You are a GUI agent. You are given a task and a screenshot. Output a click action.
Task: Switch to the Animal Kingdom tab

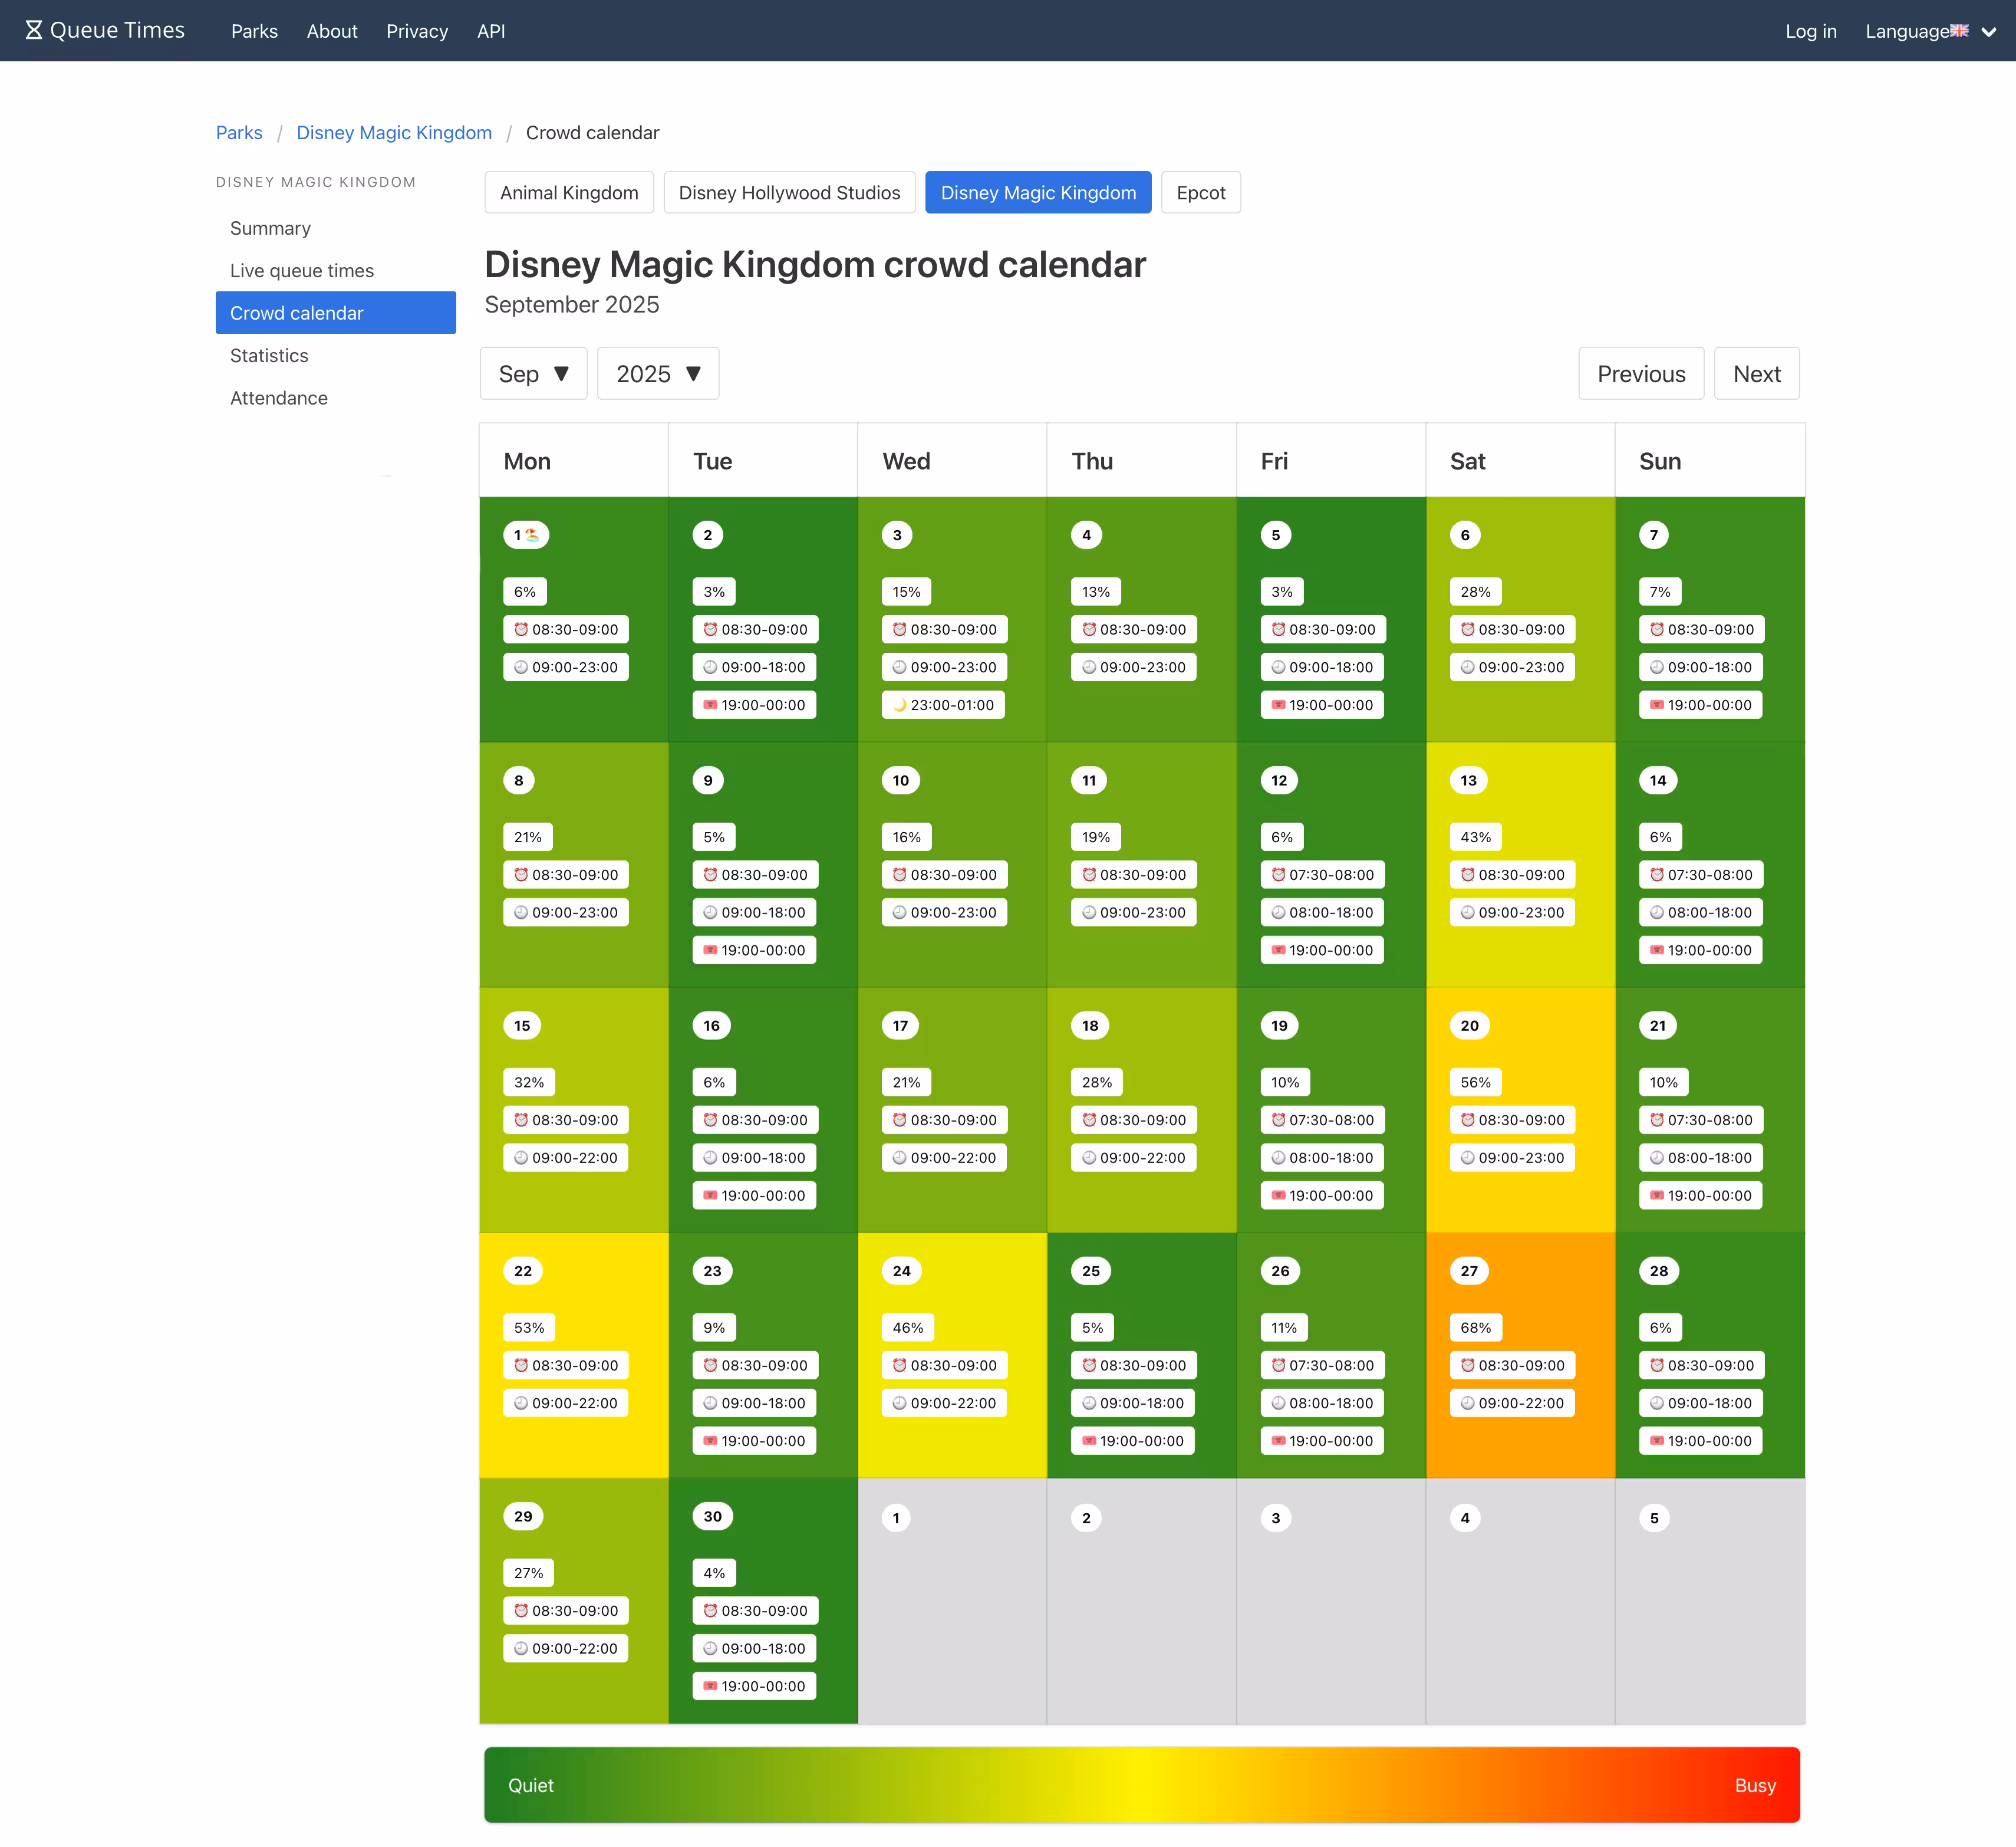coord(568,193)
